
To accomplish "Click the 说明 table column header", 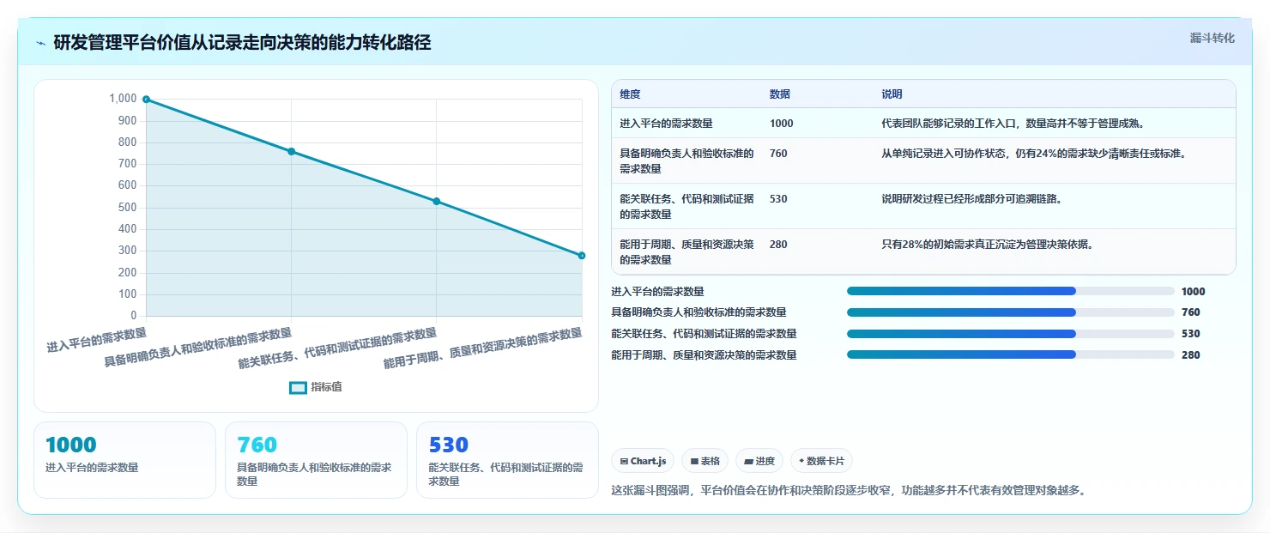I will click(x=892, y=94).
